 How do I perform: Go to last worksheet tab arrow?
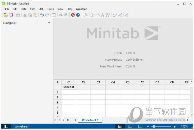coord(68,120)
